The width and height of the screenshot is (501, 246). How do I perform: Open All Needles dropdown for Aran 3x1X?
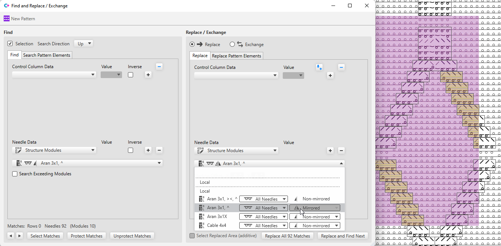pyautogui.click(x=263, y=217)
